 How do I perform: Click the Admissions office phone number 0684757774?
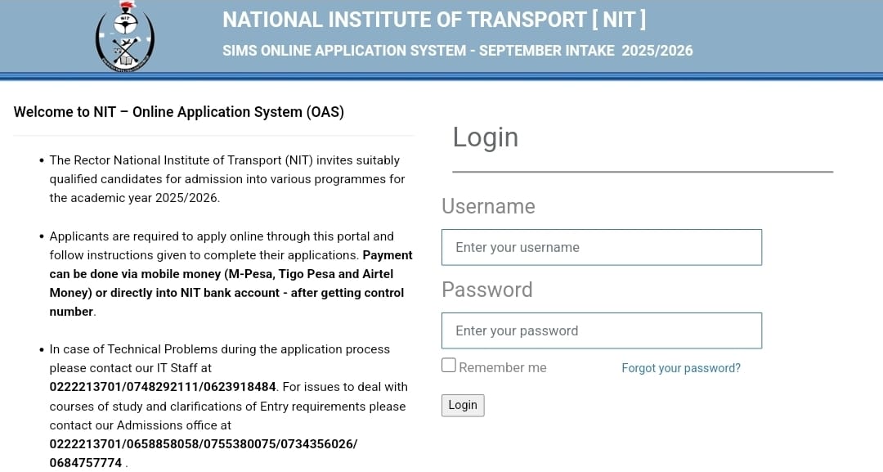pyautogui.click(x=86, y=463)
